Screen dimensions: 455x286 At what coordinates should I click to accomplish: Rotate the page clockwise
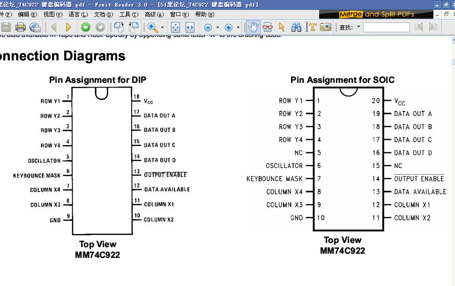click(x=119, y=27)
